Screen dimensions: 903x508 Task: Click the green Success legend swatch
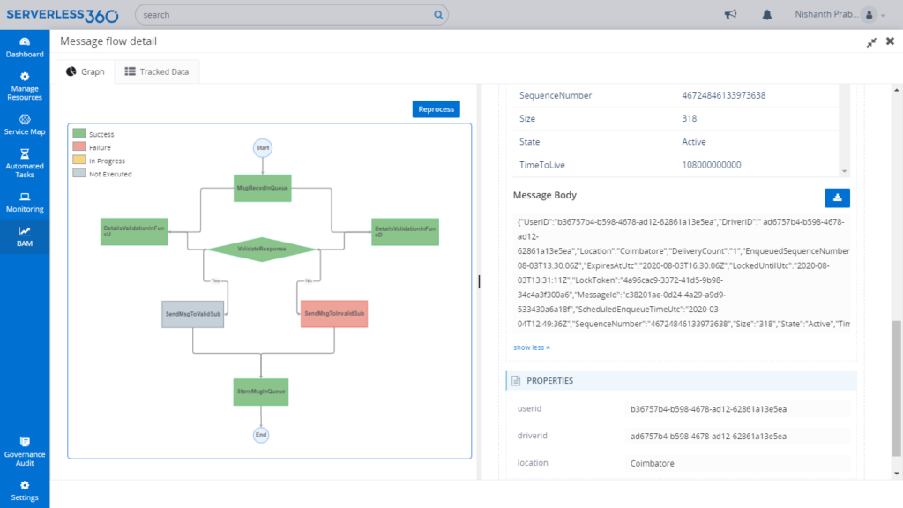click(78, 133)
